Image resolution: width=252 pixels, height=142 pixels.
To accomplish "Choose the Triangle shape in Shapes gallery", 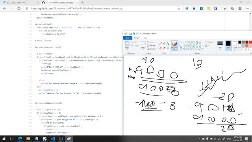I will (x=200, y=42).
